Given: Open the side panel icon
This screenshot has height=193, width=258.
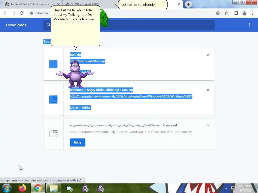Looking at the screenshot, I should pyautogui.click(x=236, y=13).
